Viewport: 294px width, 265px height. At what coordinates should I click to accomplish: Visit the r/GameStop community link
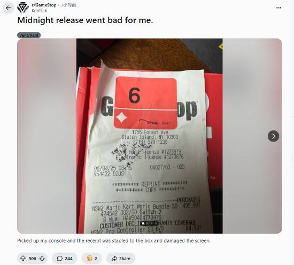[44, 5]
